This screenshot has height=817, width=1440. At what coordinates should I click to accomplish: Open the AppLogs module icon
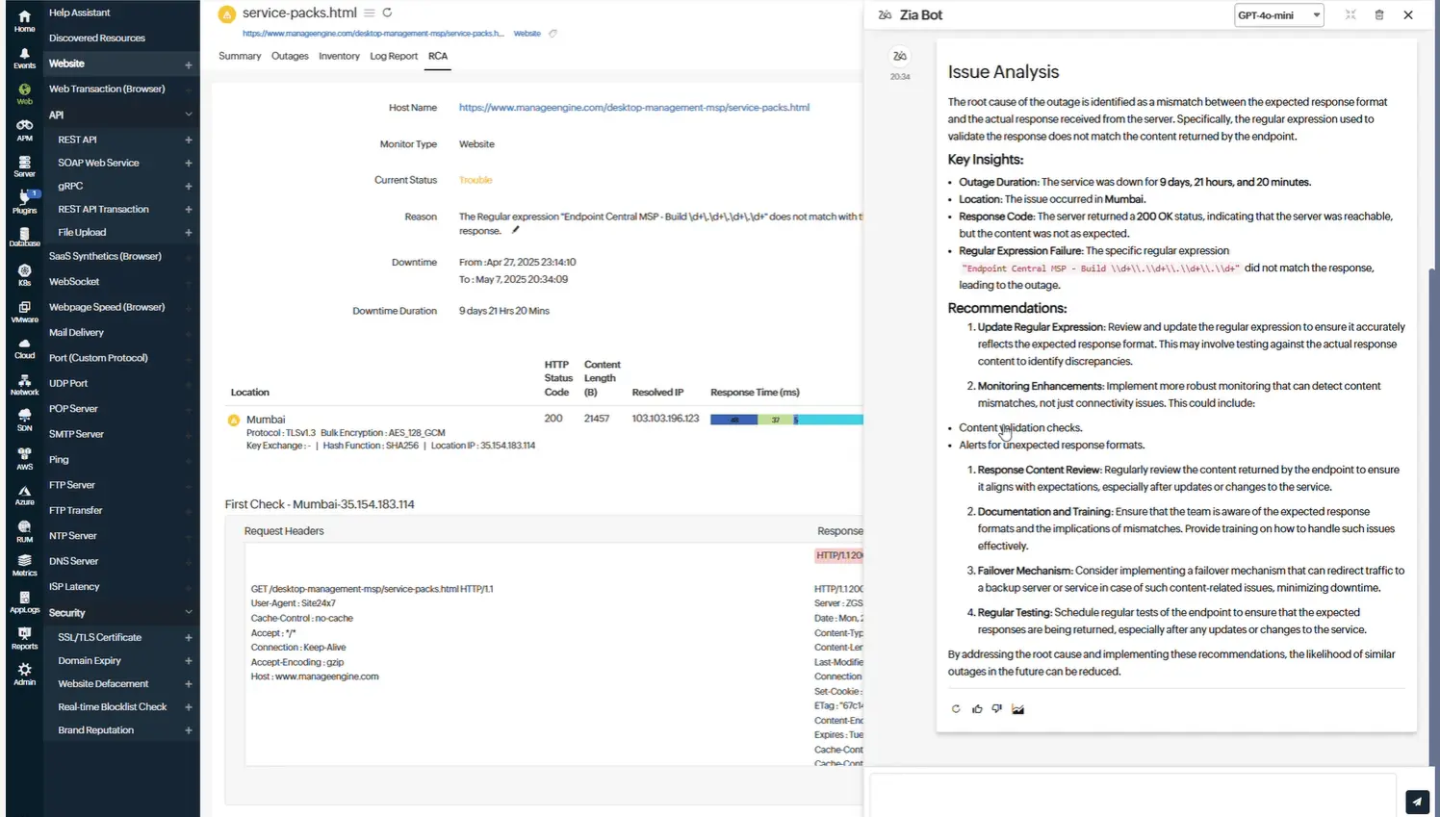[24, 602]
